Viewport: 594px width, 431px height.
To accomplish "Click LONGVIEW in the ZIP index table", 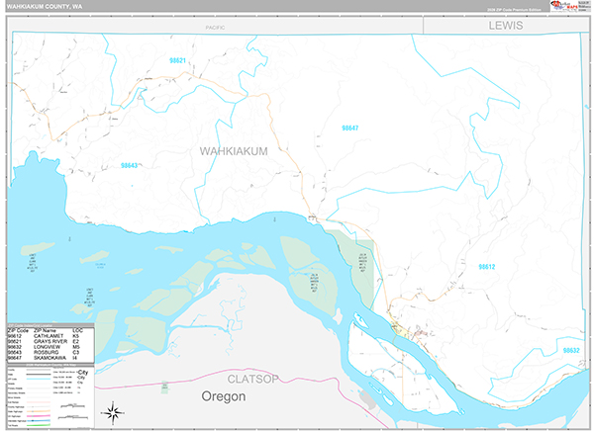I will (47, 347).
